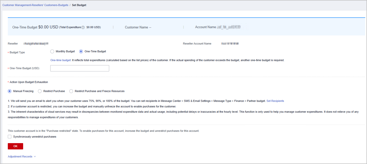Click the Set Budget breadcrumb item
Image resolution: width=367 pixels, height=164 pixels.
point(79,5)
